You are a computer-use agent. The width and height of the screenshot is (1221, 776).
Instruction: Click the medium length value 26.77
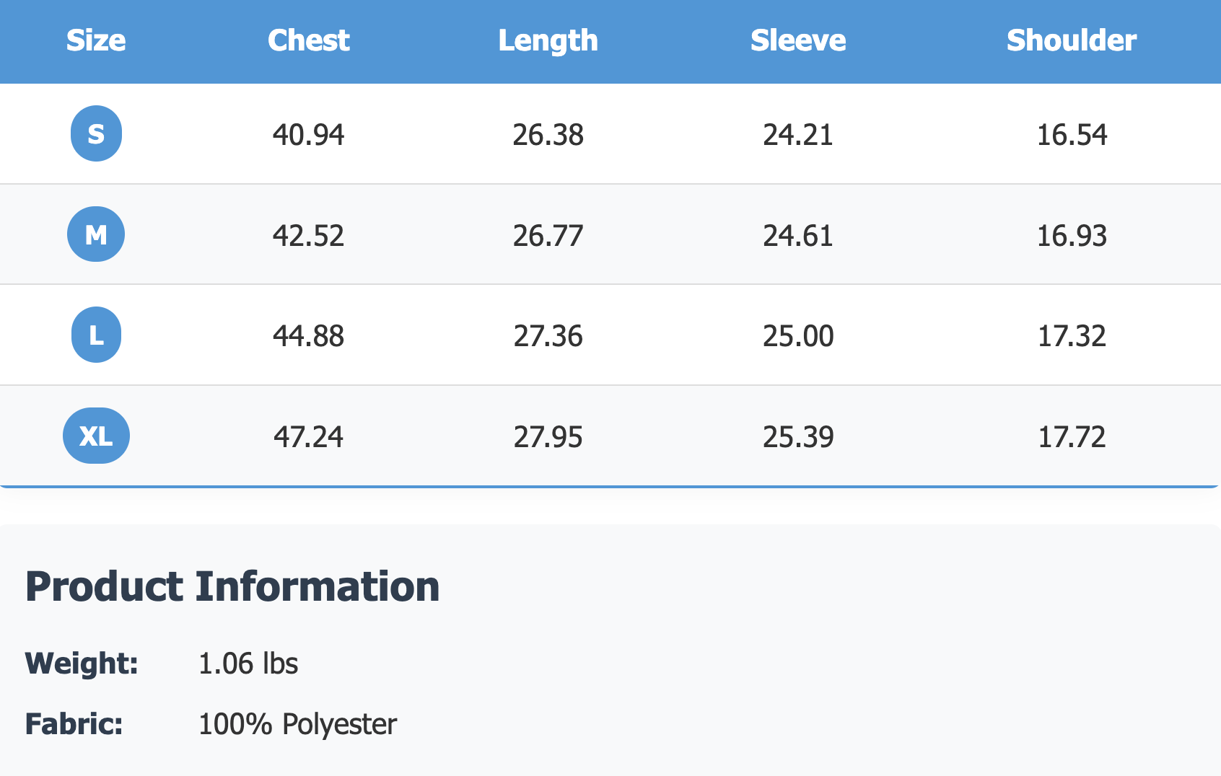point(548,236)
